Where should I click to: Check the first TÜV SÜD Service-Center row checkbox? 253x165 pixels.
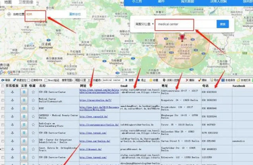[3, 92]
